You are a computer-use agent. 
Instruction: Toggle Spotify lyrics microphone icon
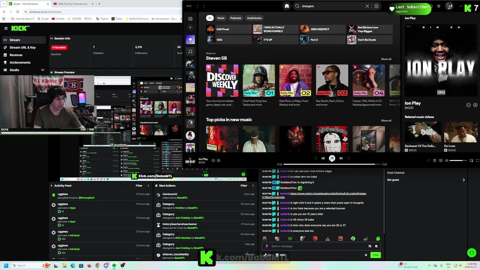429,160
